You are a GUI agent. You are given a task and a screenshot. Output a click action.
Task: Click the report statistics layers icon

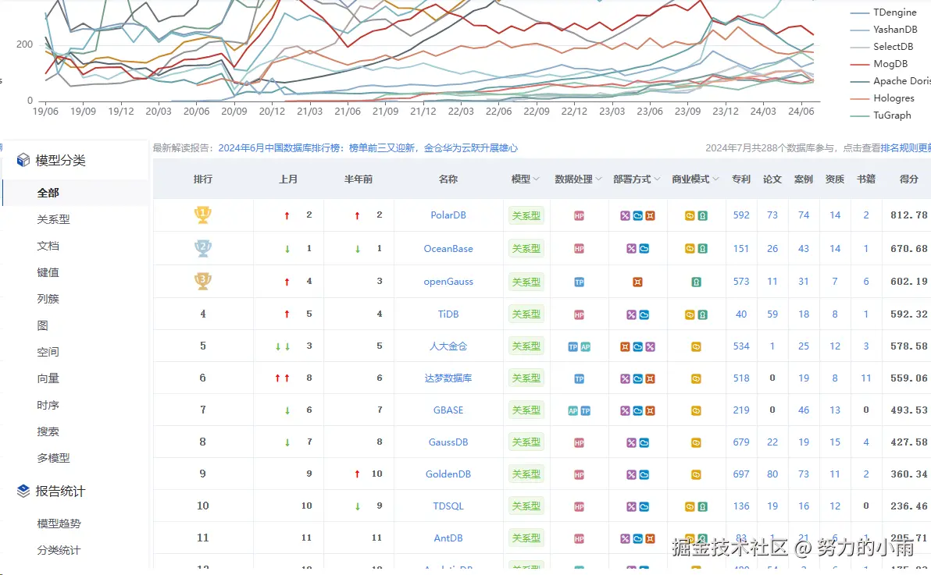(x=23, y=492)
